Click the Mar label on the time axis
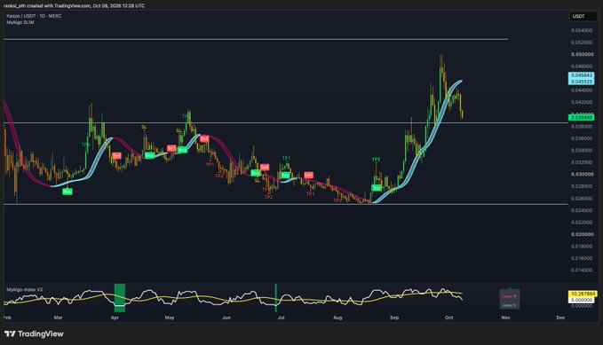 tap(58, 318)
